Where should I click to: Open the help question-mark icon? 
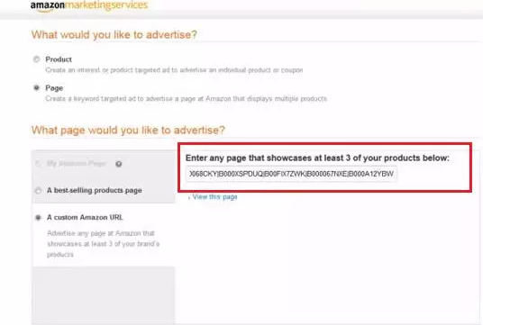pyautogui.click(x=119, y=164)
